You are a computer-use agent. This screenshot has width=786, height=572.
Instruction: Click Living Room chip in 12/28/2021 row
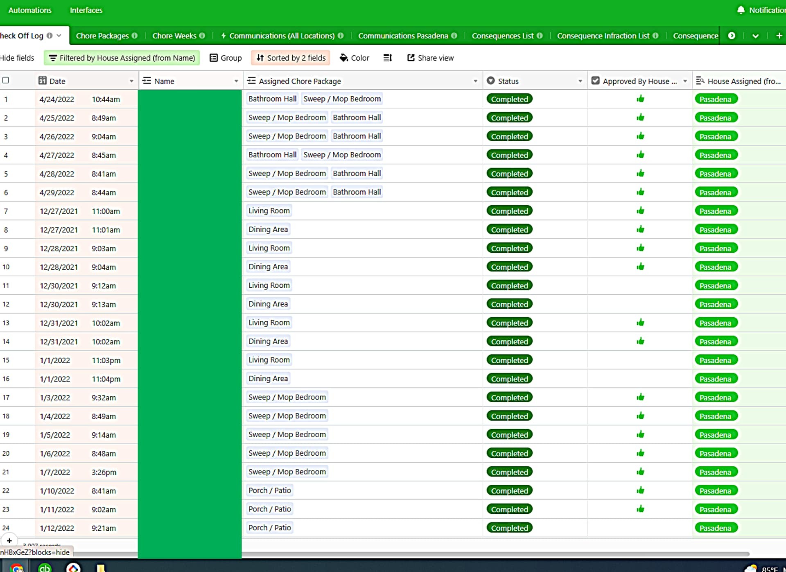tap(269, 248)
